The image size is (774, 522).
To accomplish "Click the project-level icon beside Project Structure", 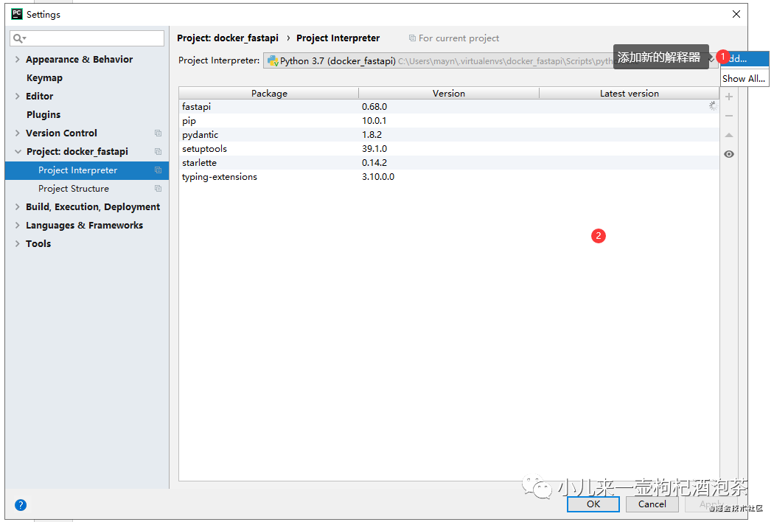I will 158,189.
